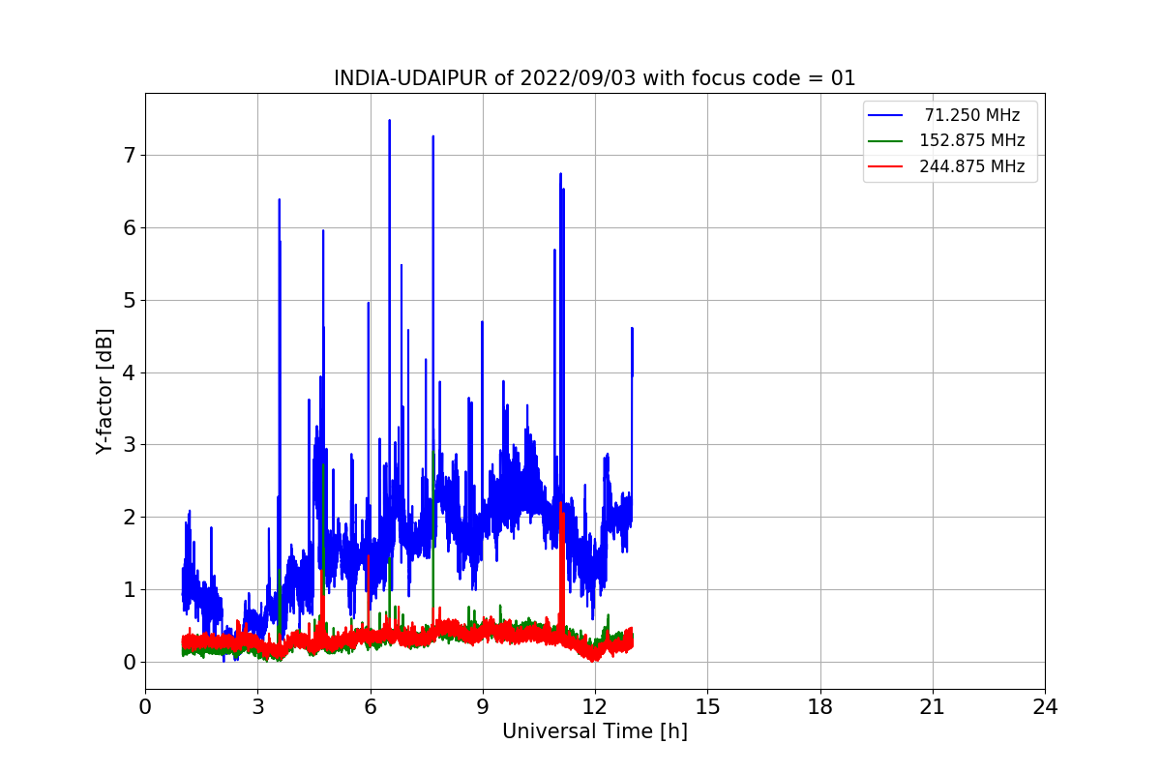Click the Y-factor [dB] axis label
The image size is (1161, 774).
click(x=104, y=391)
